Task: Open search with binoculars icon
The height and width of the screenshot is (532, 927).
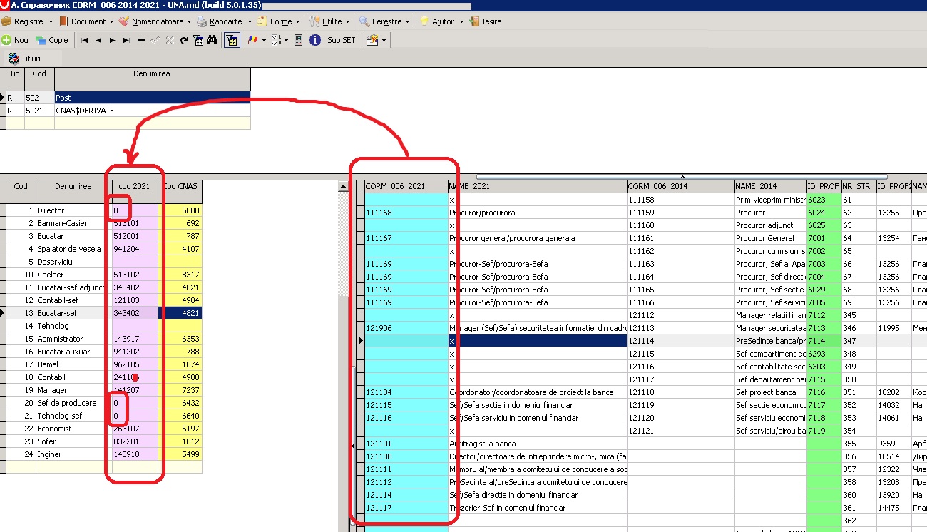Action: [x=212, y=40]
